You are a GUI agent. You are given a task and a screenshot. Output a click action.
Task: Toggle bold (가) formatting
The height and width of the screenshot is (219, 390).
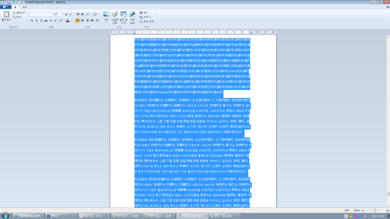pos(31,20)
